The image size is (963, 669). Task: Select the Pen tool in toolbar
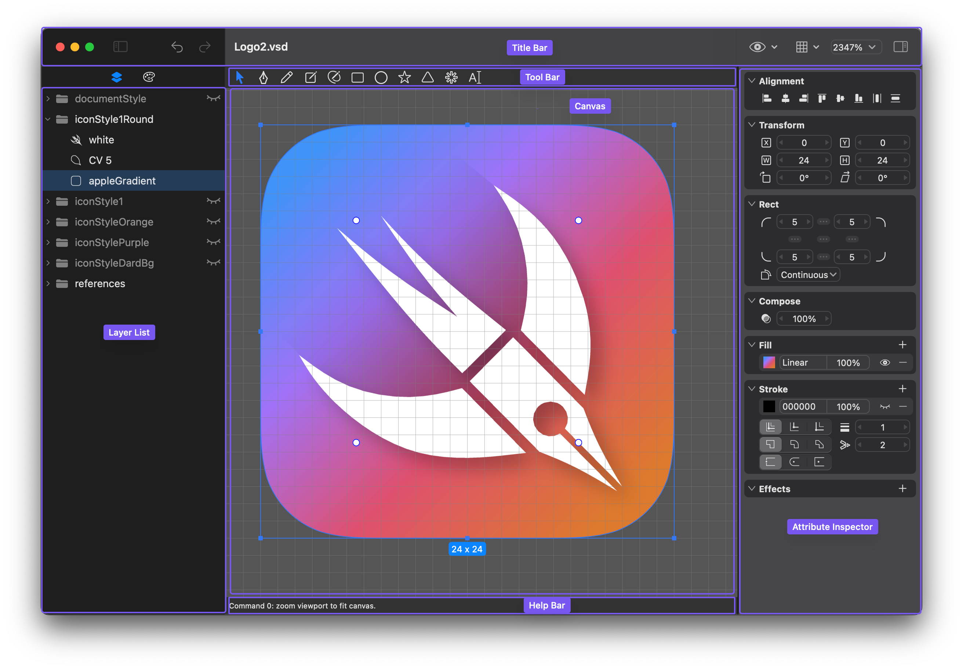(x=263, y=77)
